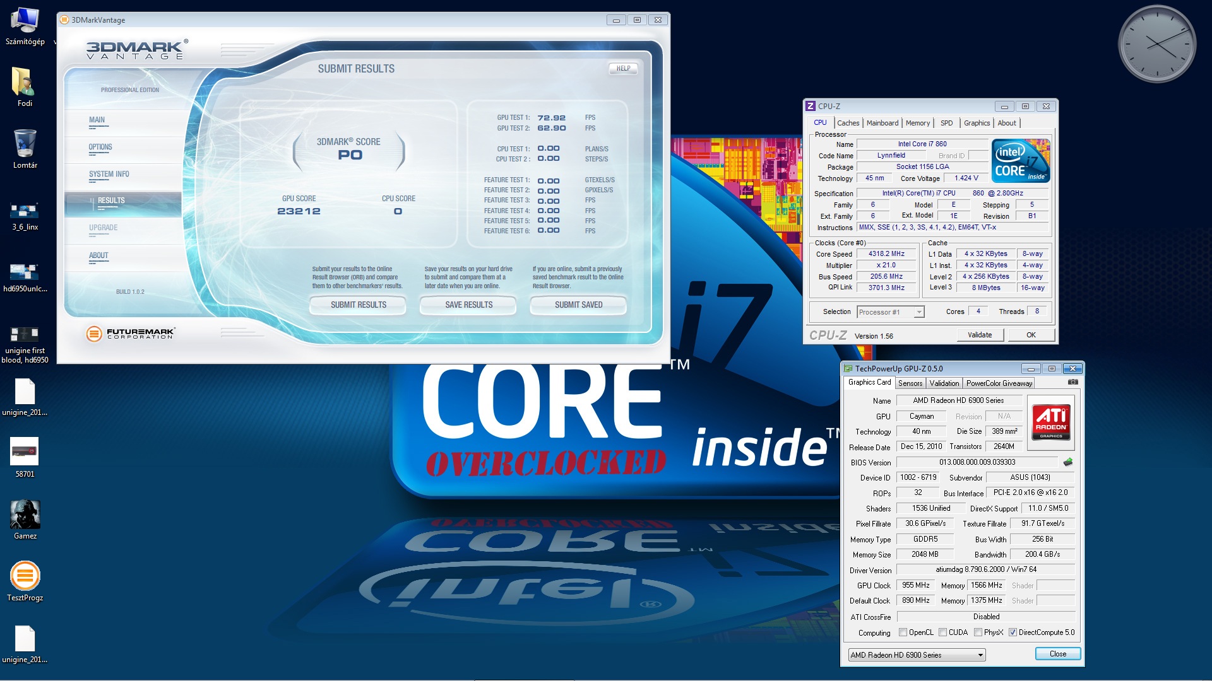The height and width of the screenshot is (681, 1212).
Task: Enable the OpenCL checkbox
Action: tap(903, 632)
